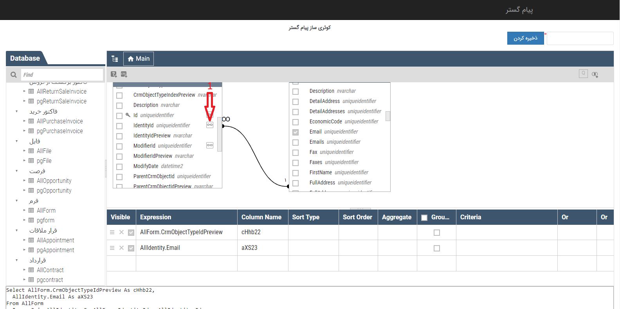
Task: Click the link icon on the ModifierId row
Action: (x=210, y=145)
